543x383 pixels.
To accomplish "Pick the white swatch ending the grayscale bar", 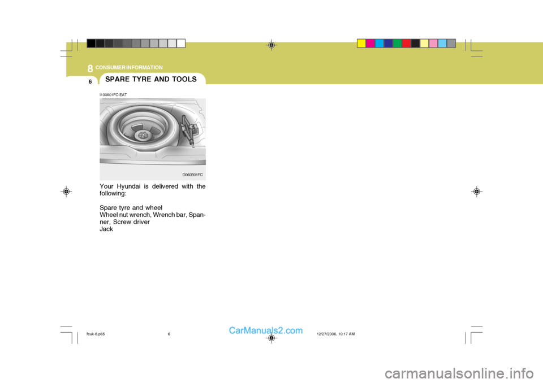I will pos(181,43).
